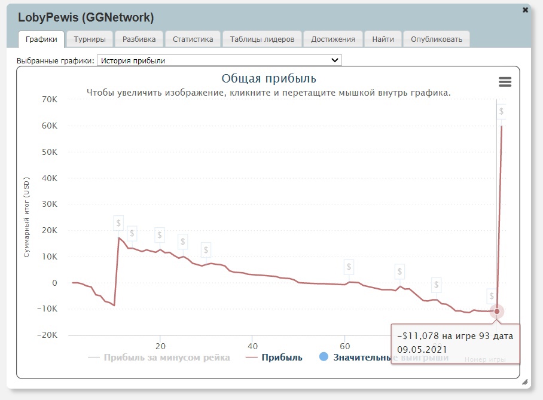Open the Статистика tab
Viewport: 543px width, 400px height.
pos(193,39)
